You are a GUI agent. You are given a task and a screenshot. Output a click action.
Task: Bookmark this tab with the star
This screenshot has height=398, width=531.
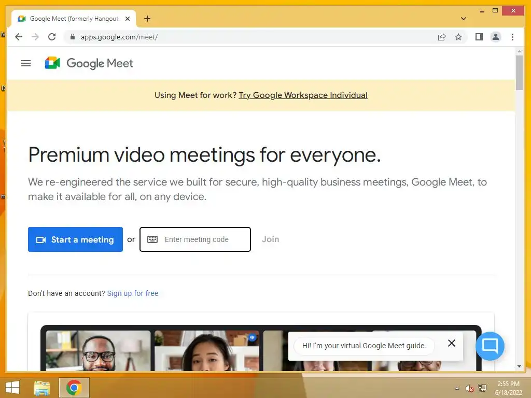[x=458, y=37]
